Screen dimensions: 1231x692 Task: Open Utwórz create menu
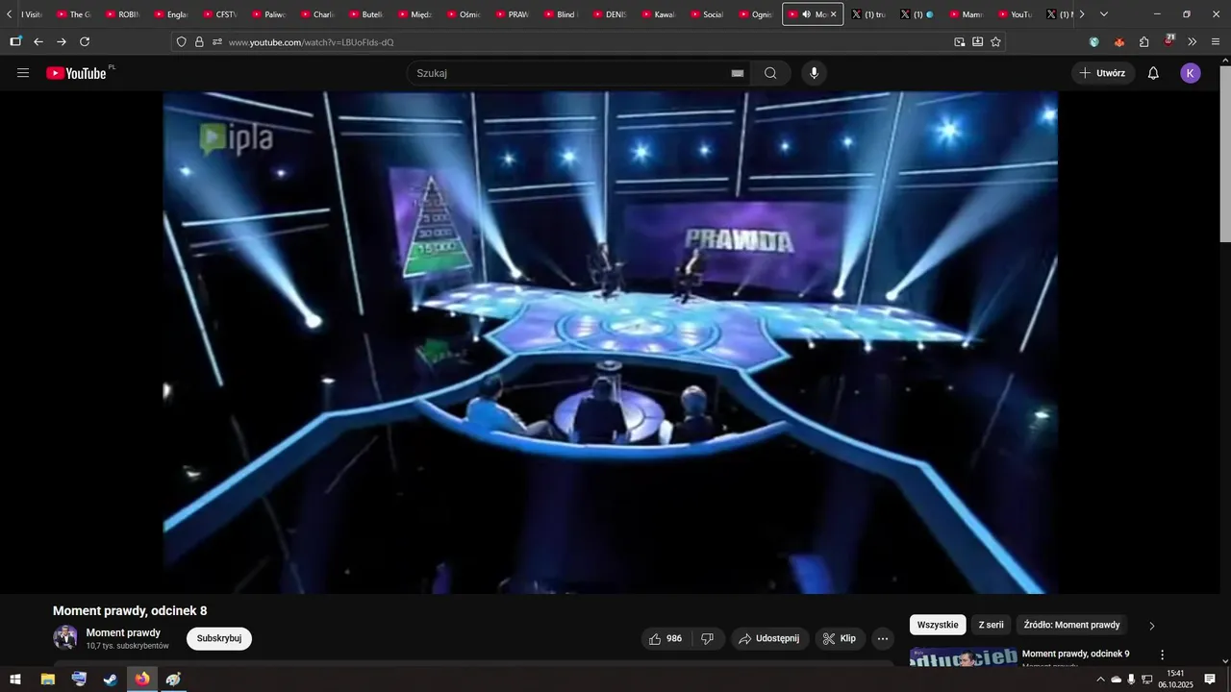coord(1103,73)
